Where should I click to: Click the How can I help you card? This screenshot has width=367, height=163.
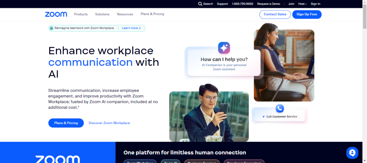(x=224, y=63)
